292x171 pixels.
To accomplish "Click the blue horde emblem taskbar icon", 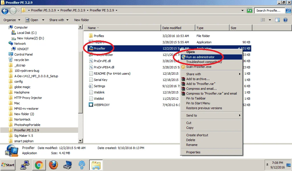I will click(82, 165).
